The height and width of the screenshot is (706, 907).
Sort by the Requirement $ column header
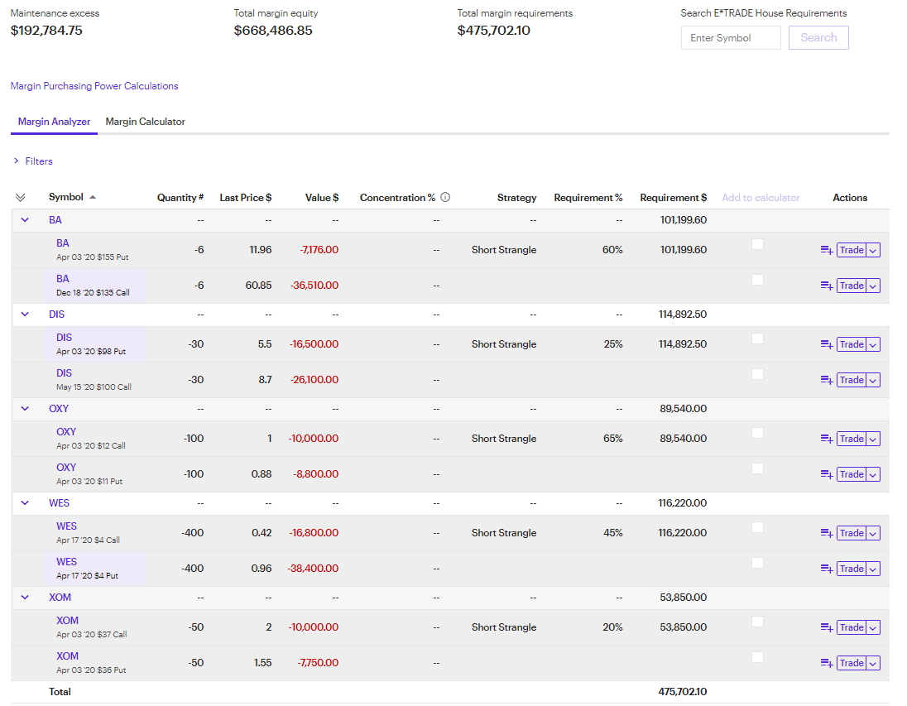(x=674, y=197)
